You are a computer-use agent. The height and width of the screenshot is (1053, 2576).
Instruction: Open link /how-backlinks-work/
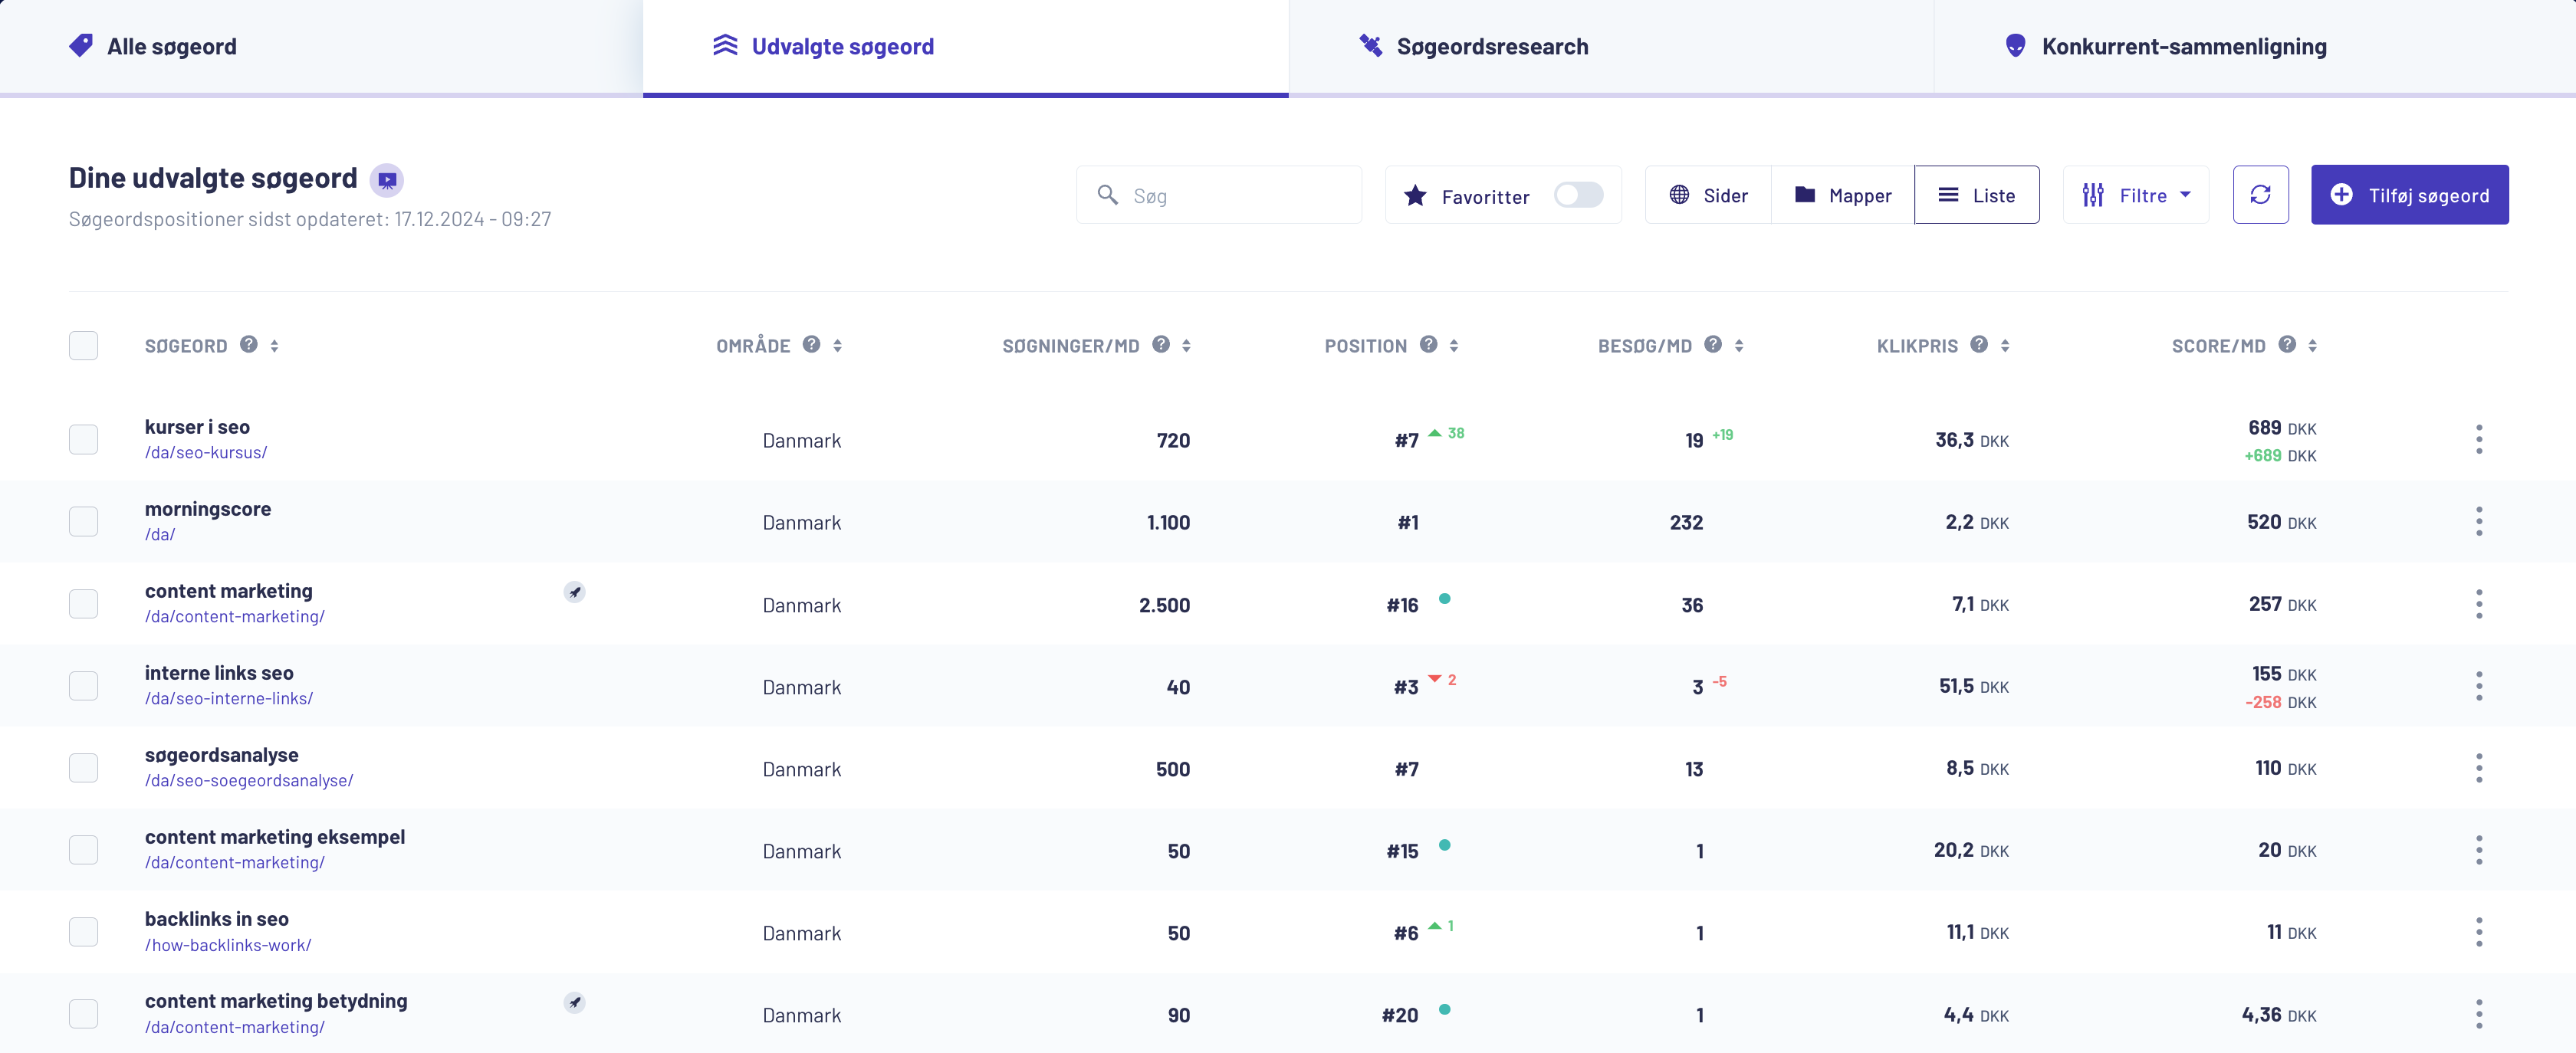click(x=228, y=945)
